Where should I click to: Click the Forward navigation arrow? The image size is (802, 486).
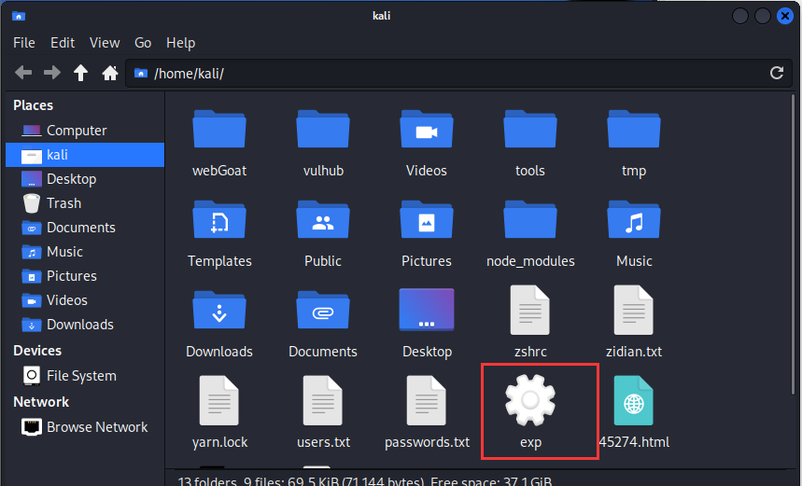(52, 73)
